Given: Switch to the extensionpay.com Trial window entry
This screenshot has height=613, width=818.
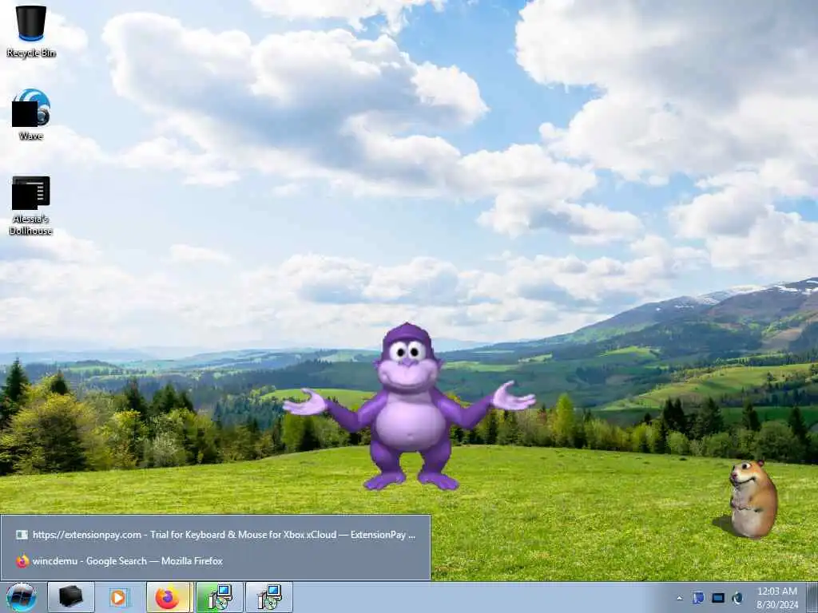Looking at the screenshot, I should click(x=216, y=534).
